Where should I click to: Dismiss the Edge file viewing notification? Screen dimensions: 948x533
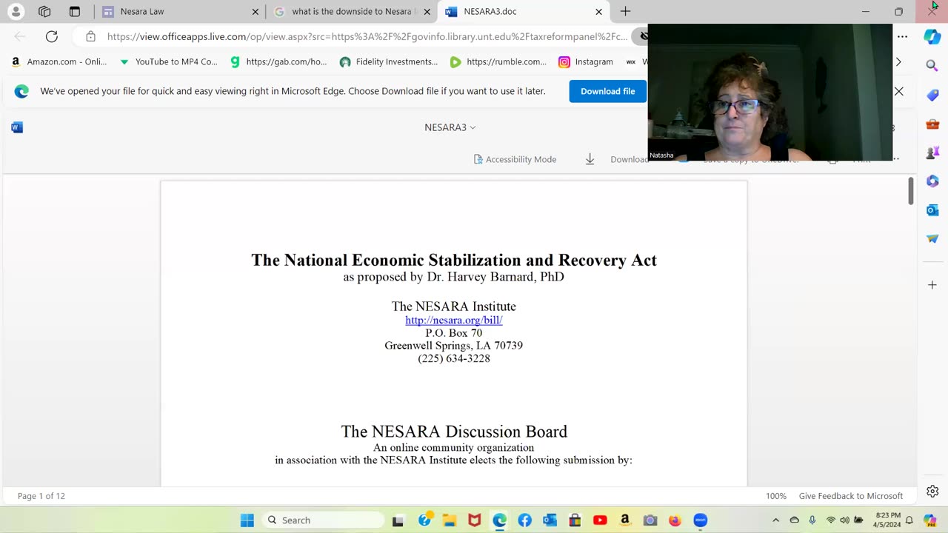tap(898, 91)
